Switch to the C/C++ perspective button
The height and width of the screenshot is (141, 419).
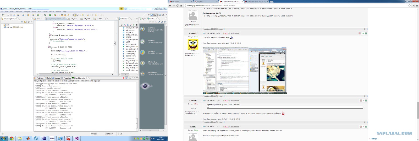click(x=162, y=15)
